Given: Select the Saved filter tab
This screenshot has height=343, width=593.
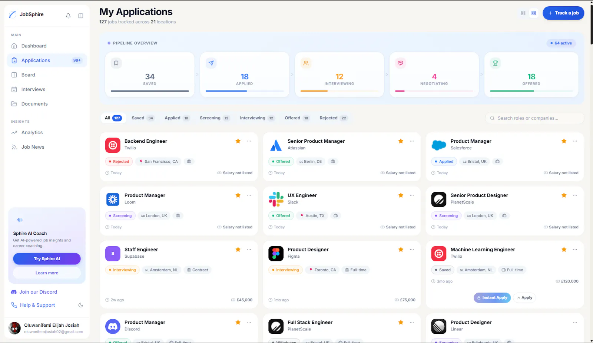Looking at the screenshot, I should coord(143,118).
